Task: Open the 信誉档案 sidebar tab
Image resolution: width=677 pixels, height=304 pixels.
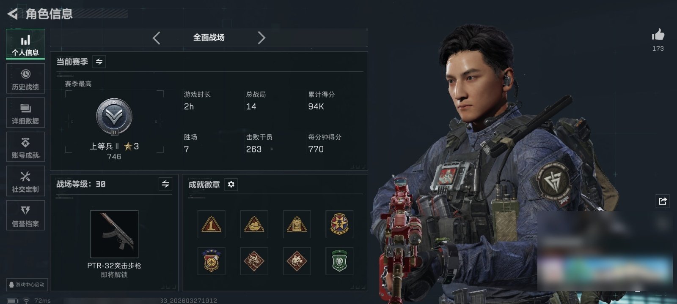Action: [x=25, y=216]
